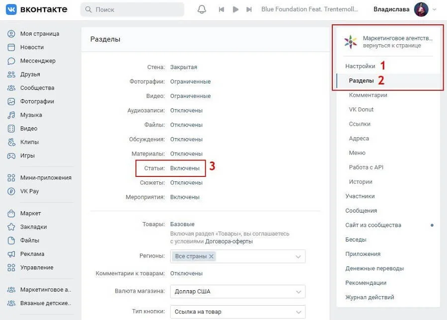
Task: Open Bookmarks (Закладки) in sidebar
Action: (x=33, y=227)
